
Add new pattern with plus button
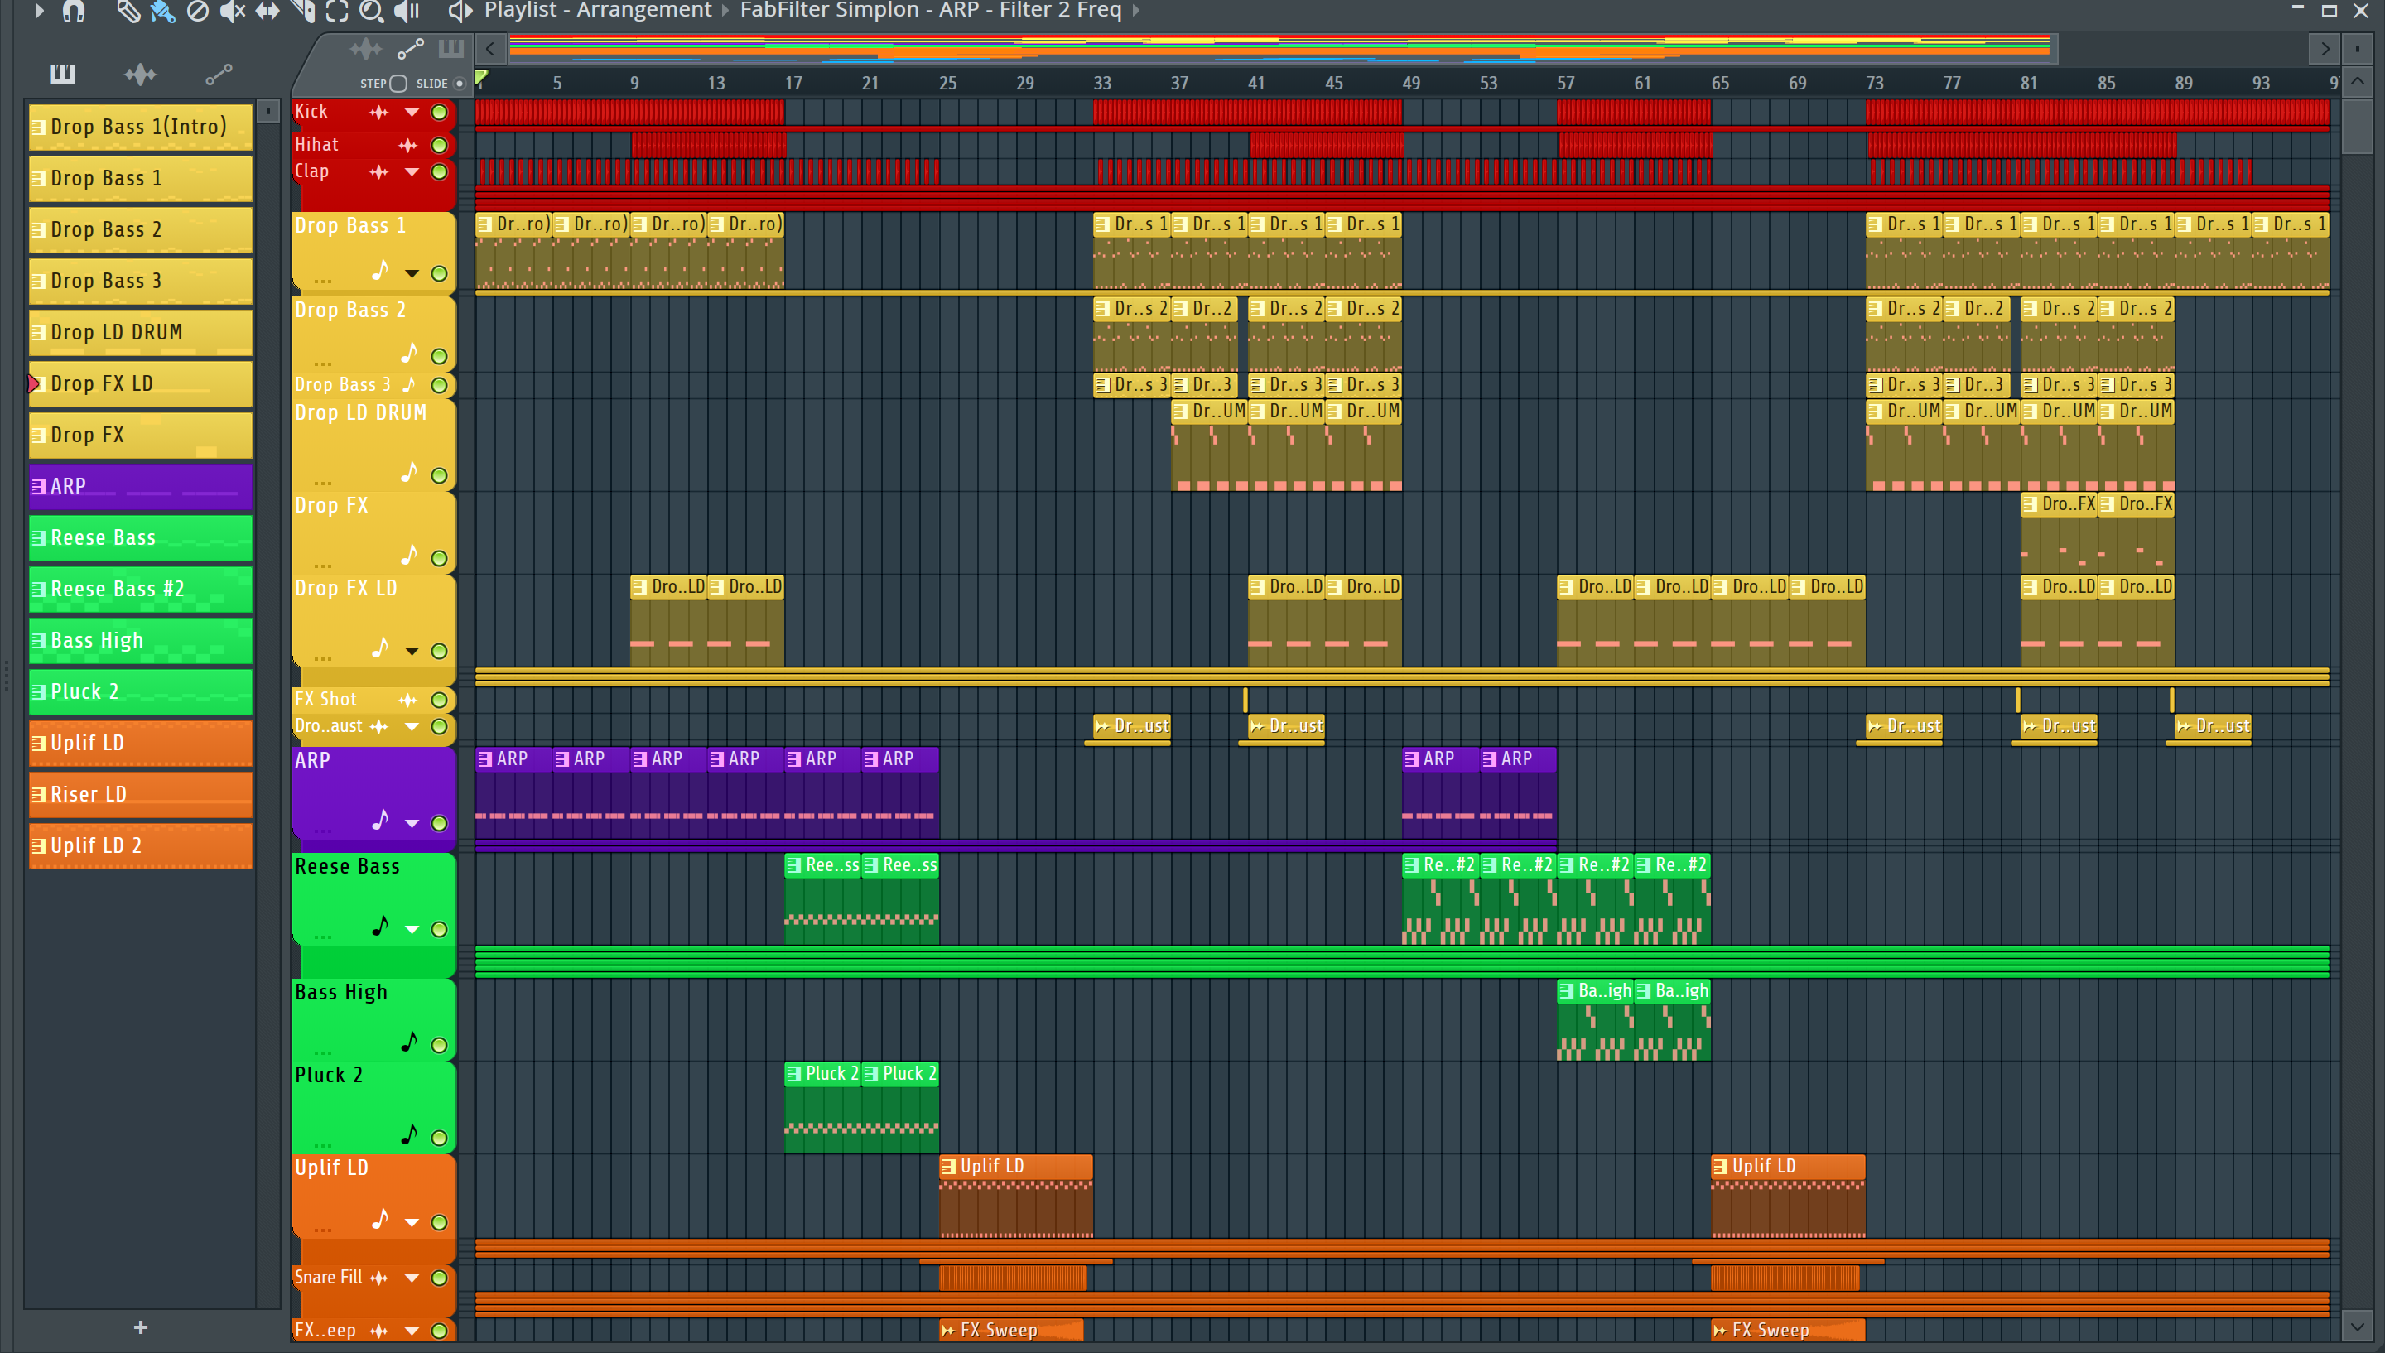(140, 1328)
